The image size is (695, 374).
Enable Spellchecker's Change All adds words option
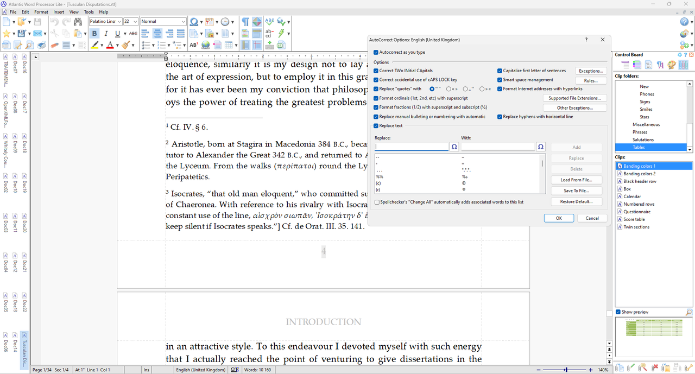377,202
